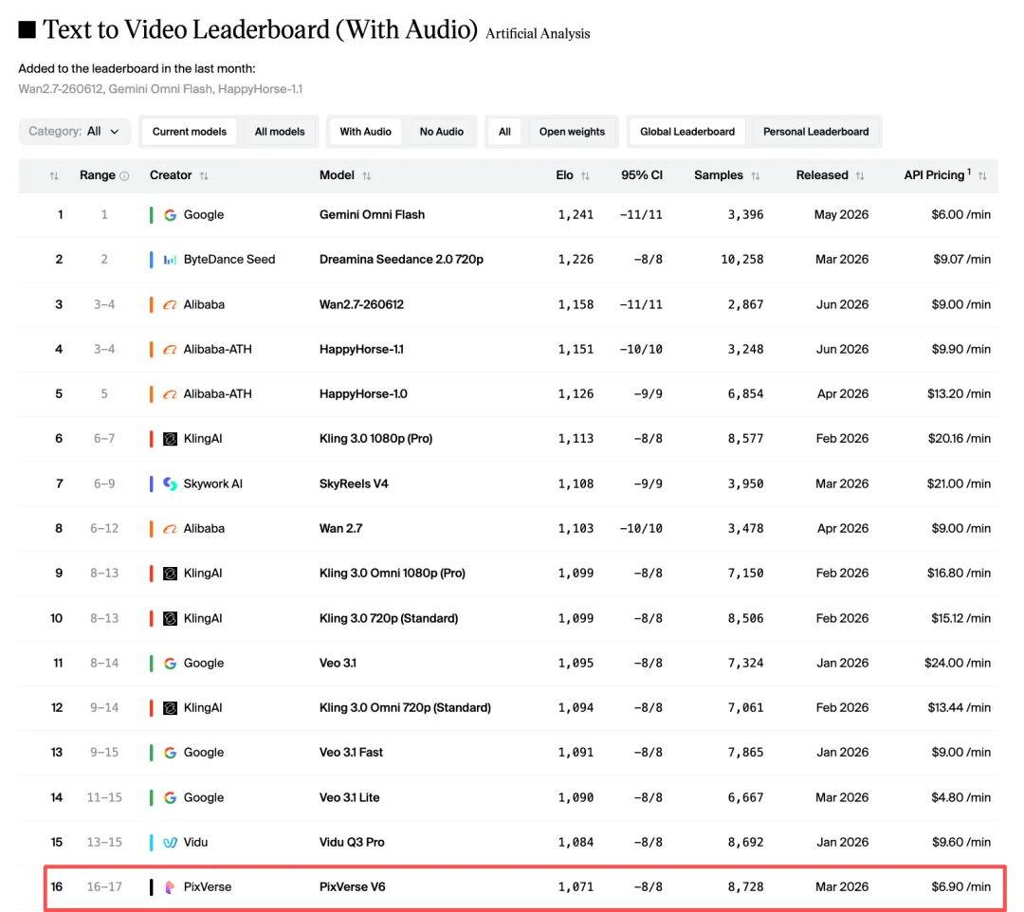This screenshot has height=912, width=1024.
Task: Click the Samples column header
Action: [x=719, y=175]
